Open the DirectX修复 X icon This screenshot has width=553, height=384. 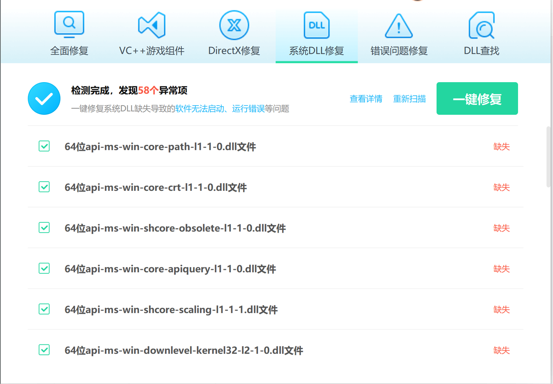tap(234, 25)
